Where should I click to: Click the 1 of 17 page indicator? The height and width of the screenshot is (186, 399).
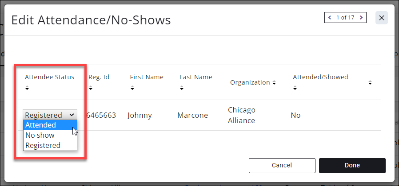[345, 18]
